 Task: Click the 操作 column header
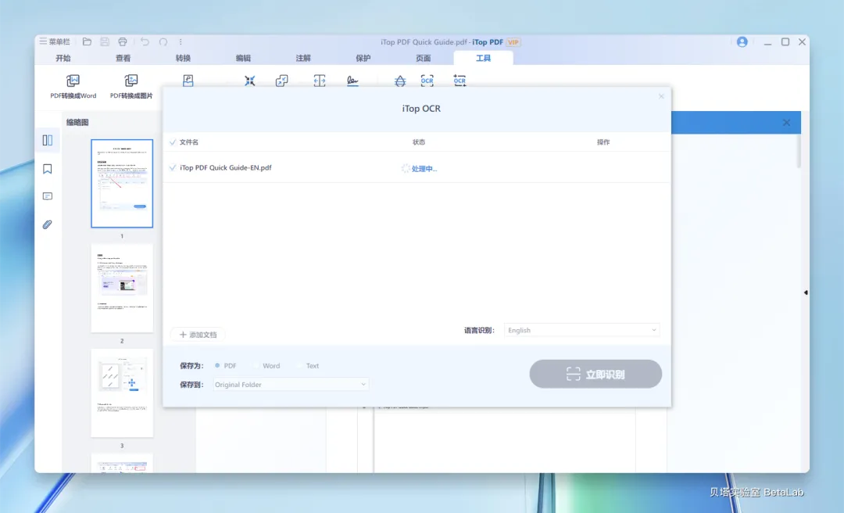[603, 142]
